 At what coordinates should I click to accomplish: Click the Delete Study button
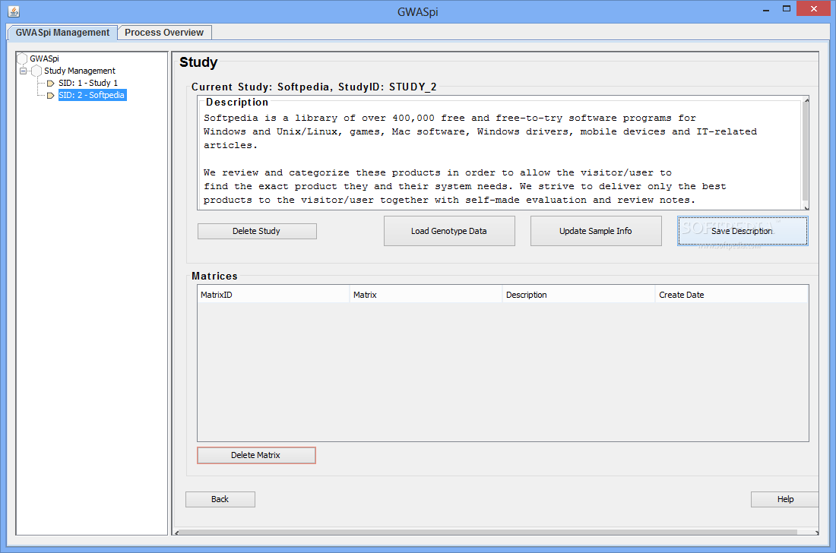click(x=256, y=231)
